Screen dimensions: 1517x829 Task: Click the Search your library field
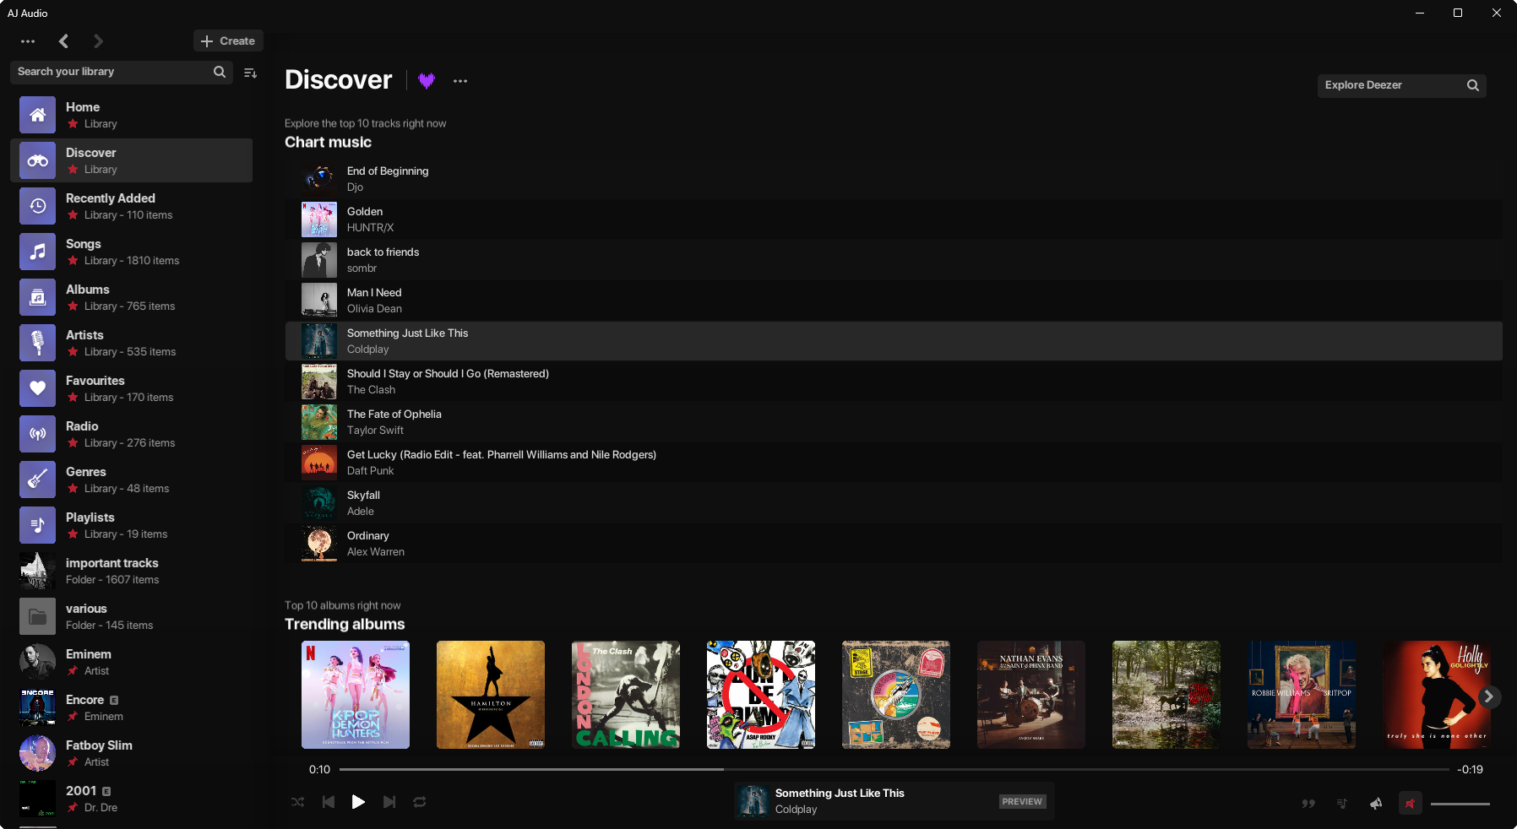pos(122,72)
